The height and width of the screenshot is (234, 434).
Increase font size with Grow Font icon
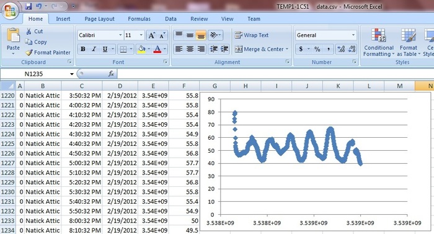point(151,35)
